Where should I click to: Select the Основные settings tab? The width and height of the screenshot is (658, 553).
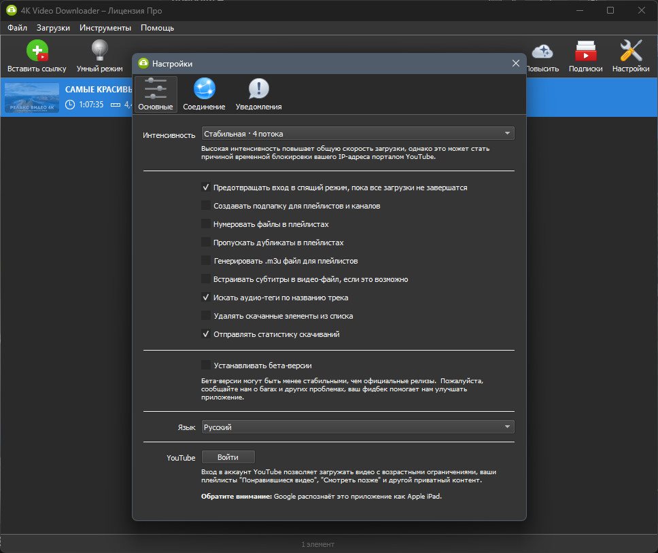click(x=156, y=94)
